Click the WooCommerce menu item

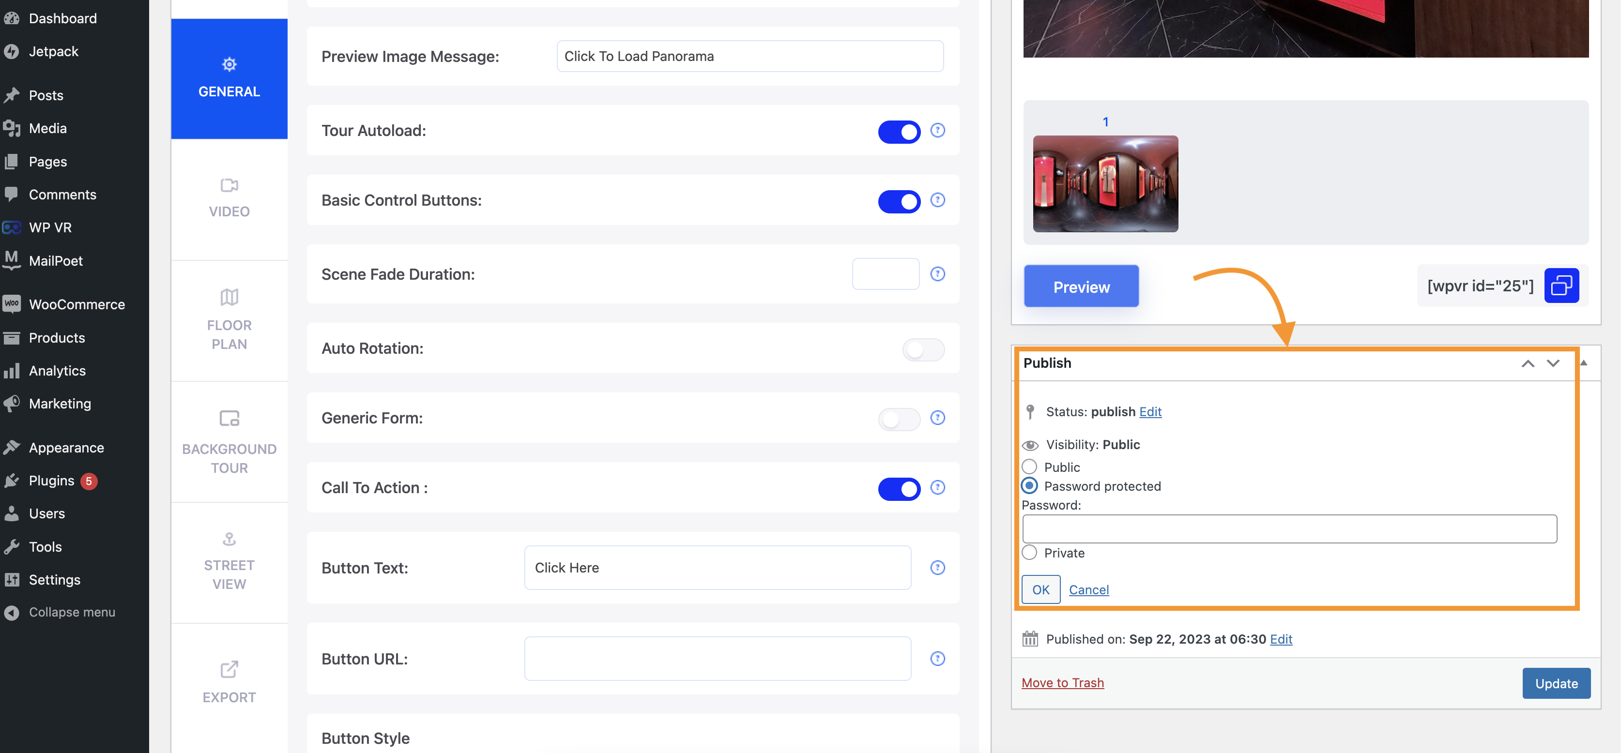pyautogui.click(x=77, y=304)
